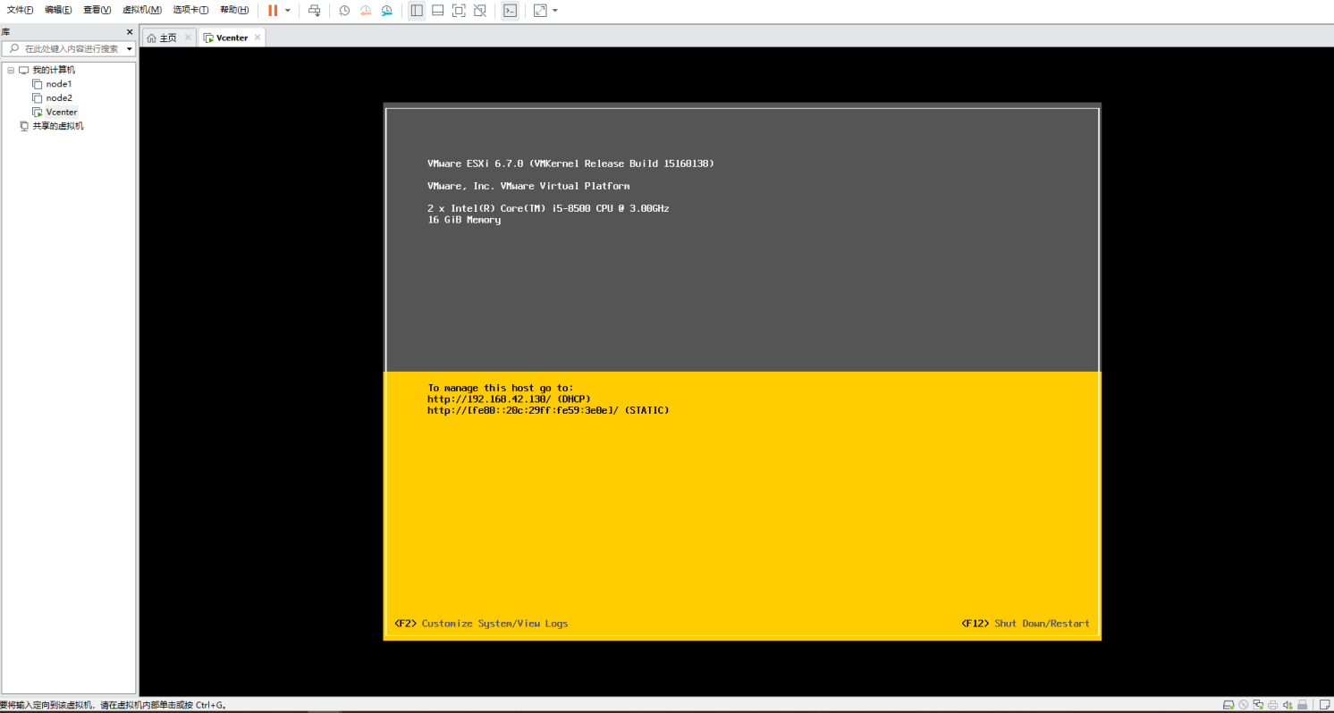This screenshot has width=1334, height=713.
Task: Click the hard disk status icon
Action: 1229,704
